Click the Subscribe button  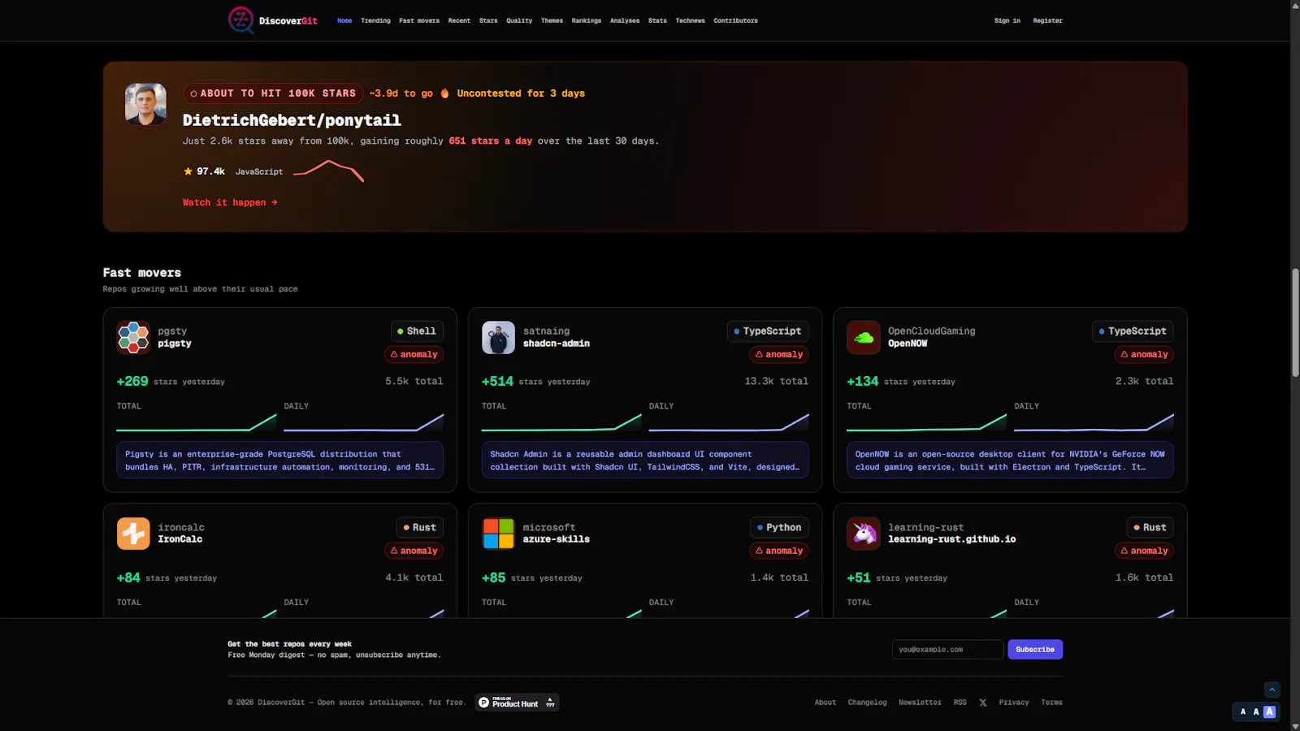pyautogui.click(x=1035, y=650)
